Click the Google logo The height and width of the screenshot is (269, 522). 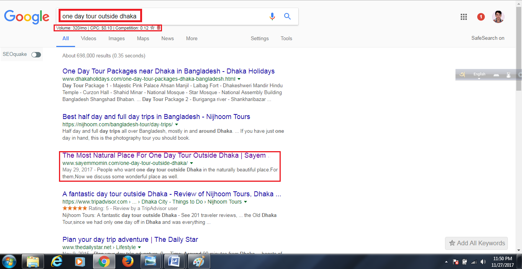click(27, 16)
